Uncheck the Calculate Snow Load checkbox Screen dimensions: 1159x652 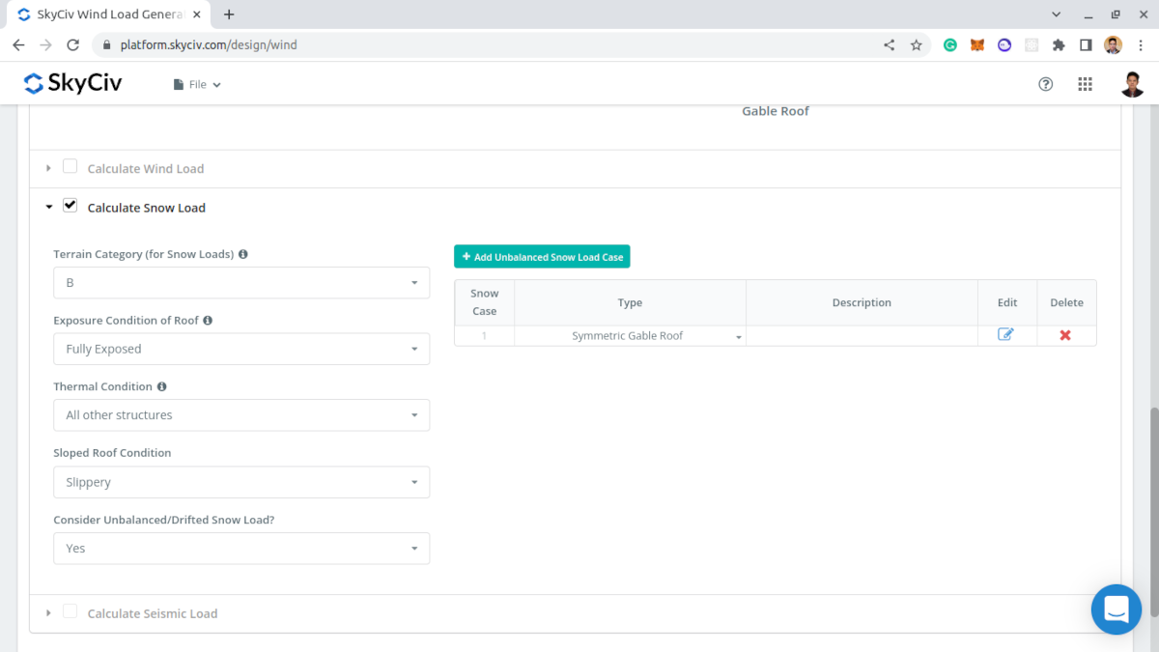tap(70, 206)
